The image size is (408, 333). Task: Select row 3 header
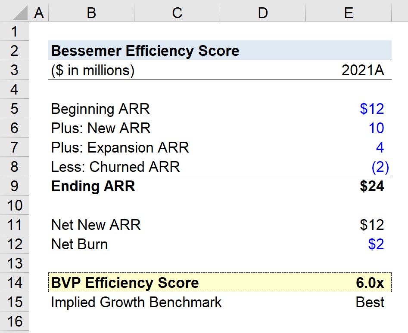pos(14,70)
